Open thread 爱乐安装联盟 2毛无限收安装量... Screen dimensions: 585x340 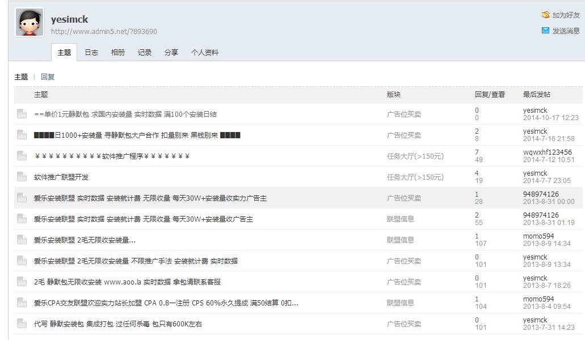(x=85, y=240)
